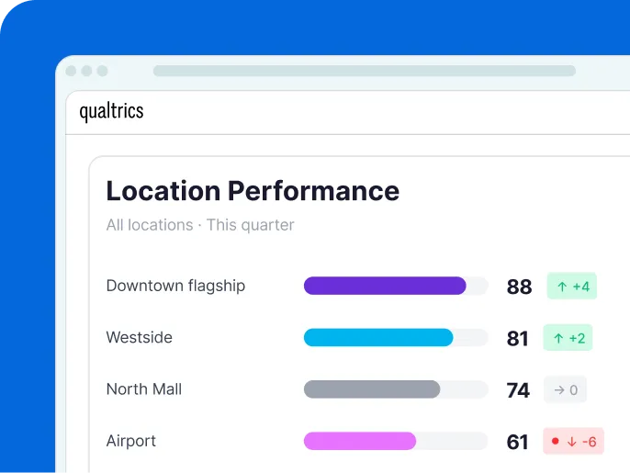Click the red alert dot on Airport badge

(x=556, y=441)
